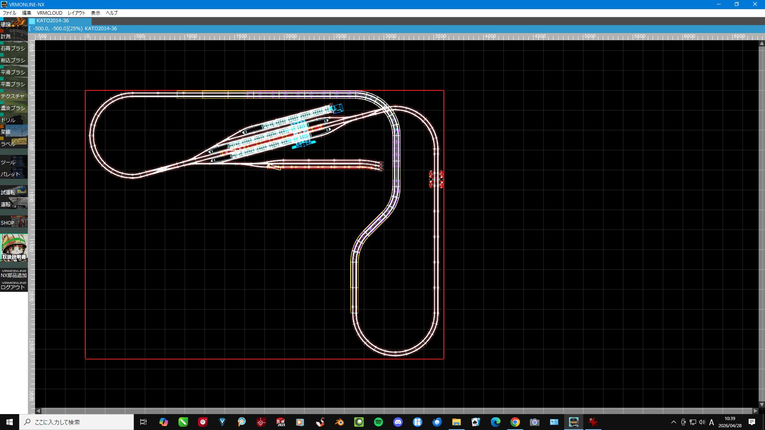Select the 濃淡ブラシ shading brush
The image size is (765, 430).
coord(14,107)
